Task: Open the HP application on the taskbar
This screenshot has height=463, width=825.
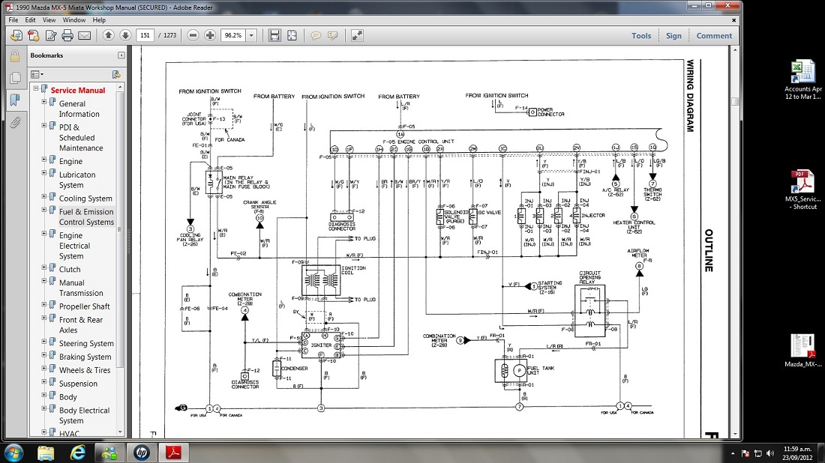Action: tap(141, 453)
